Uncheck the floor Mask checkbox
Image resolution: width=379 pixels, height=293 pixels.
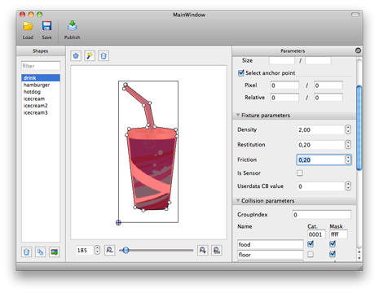(x=333, y=254)
